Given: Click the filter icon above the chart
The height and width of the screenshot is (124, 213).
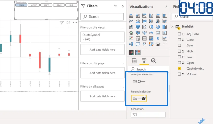Looking at the screenshot, I should tap(62, 23).
